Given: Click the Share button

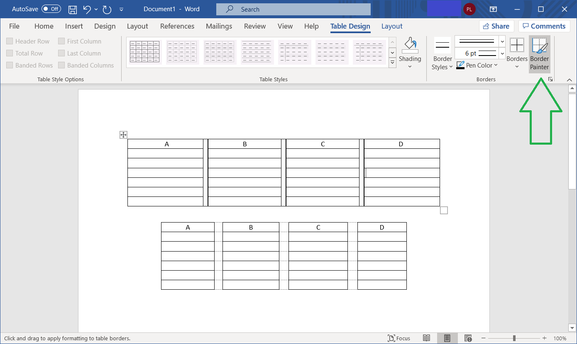Looking at the screenshot, I should click(x=496, y=26).
